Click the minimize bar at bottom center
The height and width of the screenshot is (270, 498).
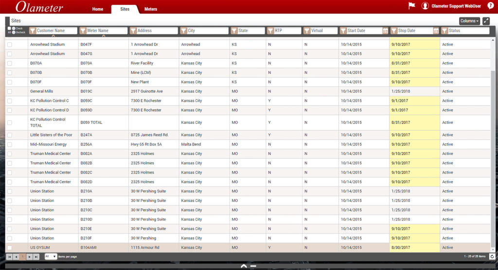[x=253, y=266]
